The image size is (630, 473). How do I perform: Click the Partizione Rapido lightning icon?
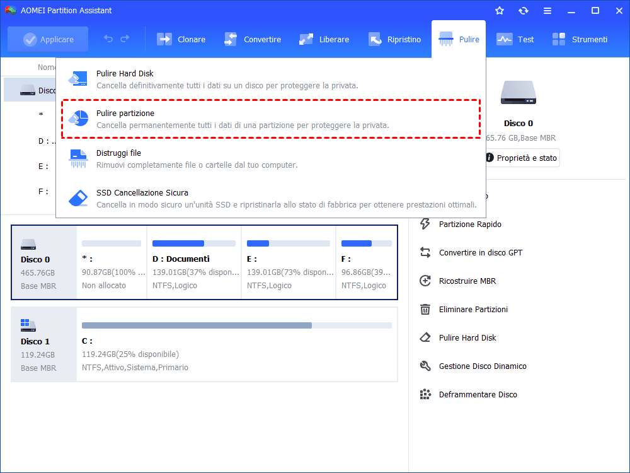(425, 224)
